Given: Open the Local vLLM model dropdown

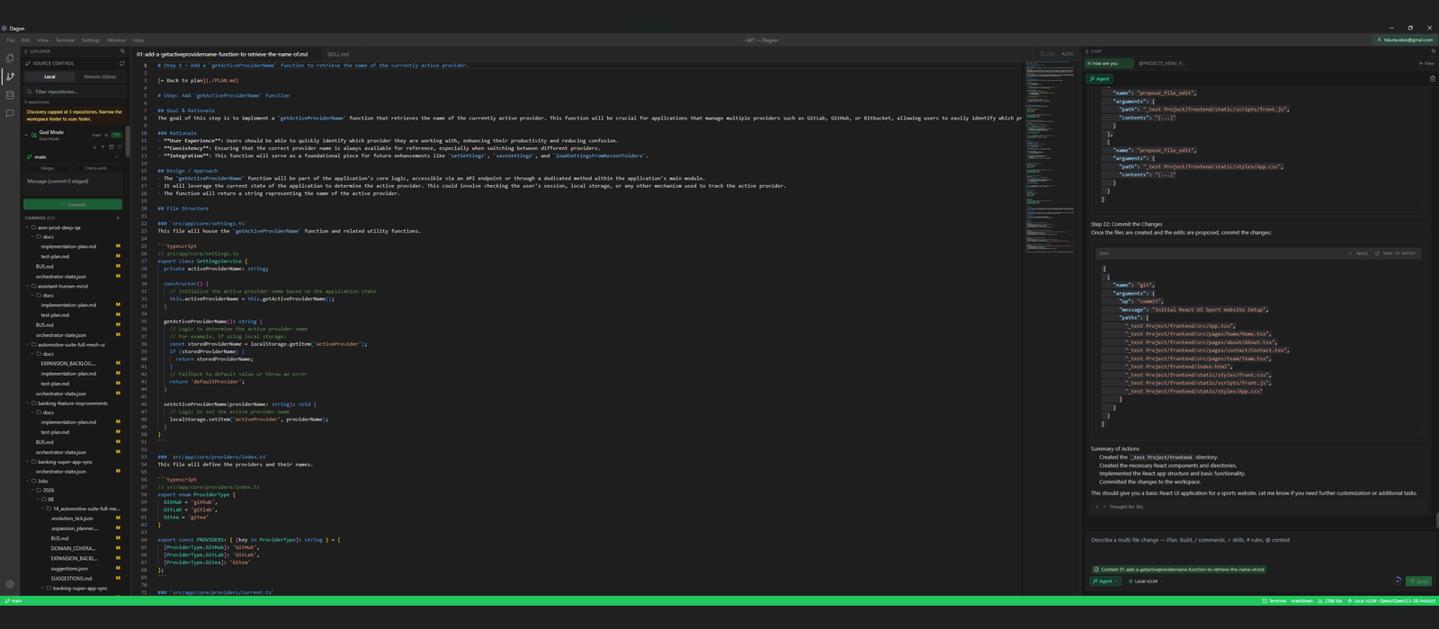Looking at the screenshot, I should point(1145,581).
